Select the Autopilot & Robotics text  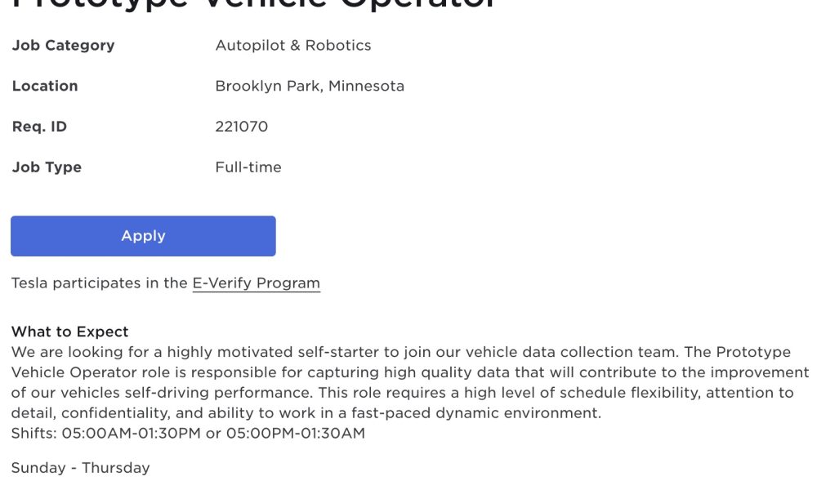[x=293, y=46]
